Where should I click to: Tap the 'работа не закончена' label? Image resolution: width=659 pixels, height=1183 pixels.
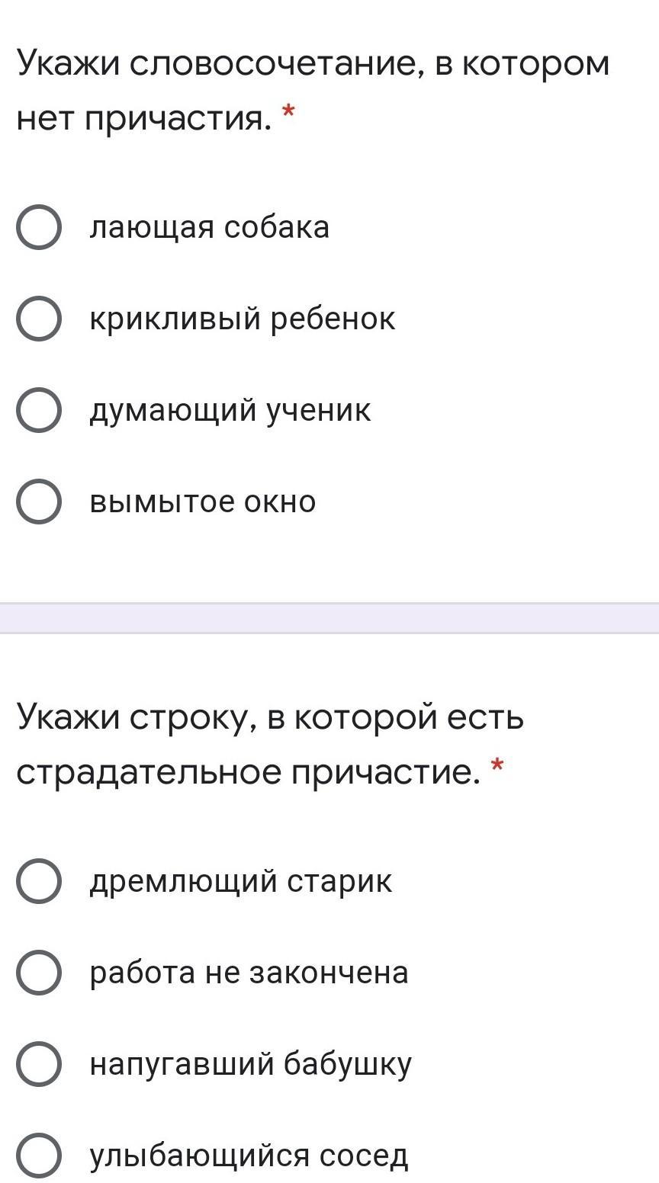pos(249,973)
